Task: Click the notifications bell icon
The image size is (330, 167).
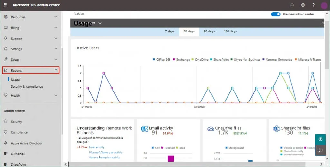Action: click(292, 5)
